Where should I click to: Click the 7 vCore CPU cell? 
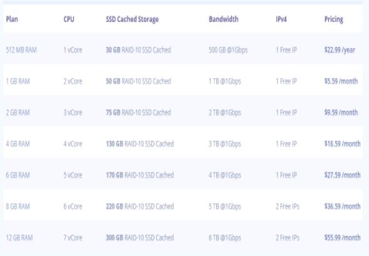(73, 237)
